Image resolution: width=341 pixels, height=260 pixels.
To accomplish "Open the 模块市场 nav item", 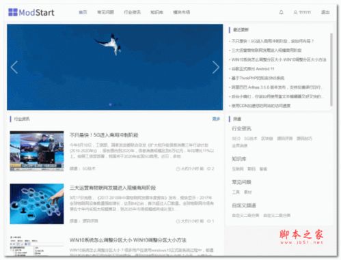I will click(182, 12).
